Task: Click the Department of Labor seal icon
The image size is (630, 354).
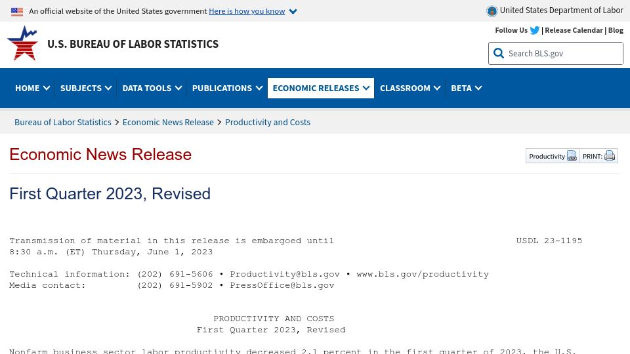Action: (492, 11)
